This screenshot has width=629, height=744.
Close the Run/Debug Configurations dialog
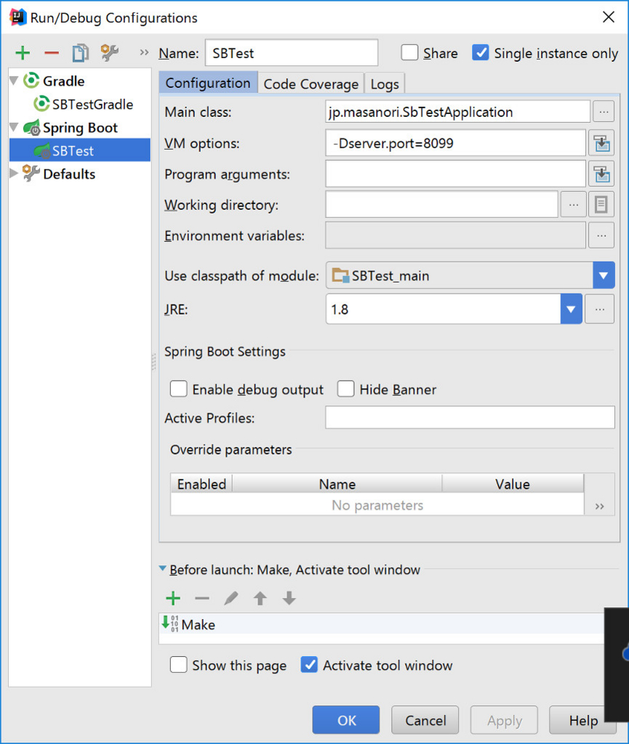(608, 17)
